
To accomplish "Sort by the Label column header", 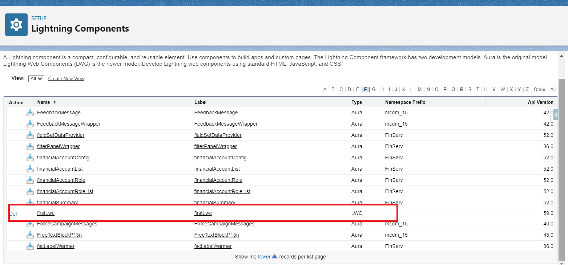I will click(200, 102).
